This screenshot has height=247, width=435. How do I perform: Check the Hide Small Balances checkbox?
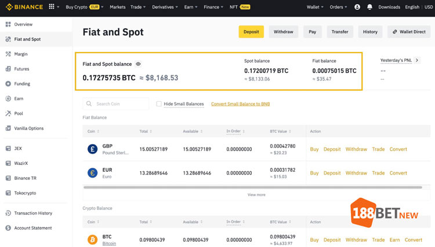coord(159,104)
